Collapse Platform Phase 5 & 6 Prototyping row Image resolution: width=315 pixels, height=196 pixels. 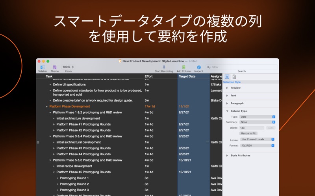[x=50, y=160]
